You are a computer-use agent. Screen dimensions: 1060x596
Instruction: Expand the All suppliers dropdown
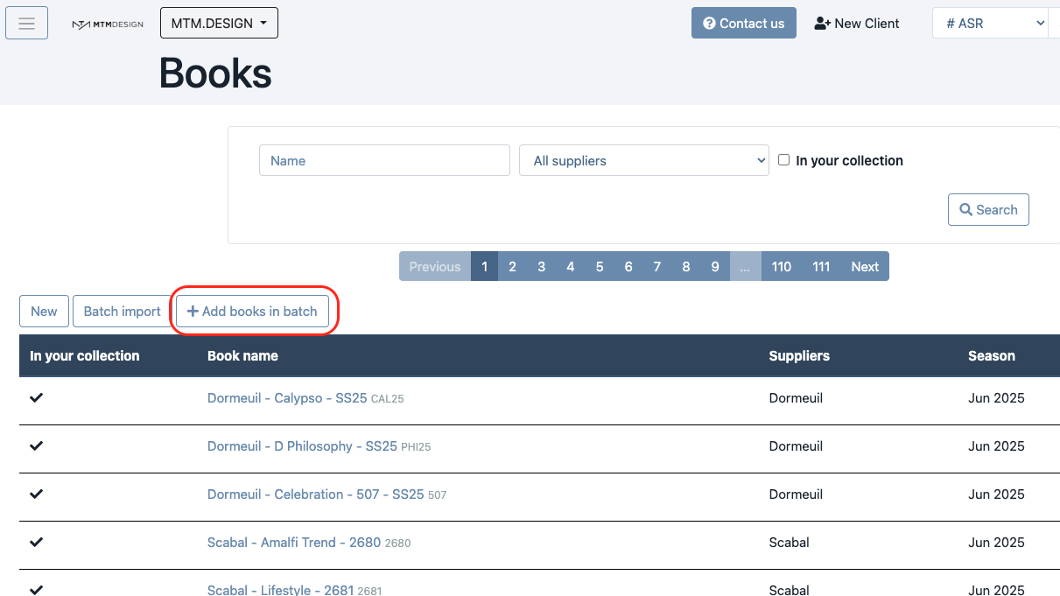(644, 160)
